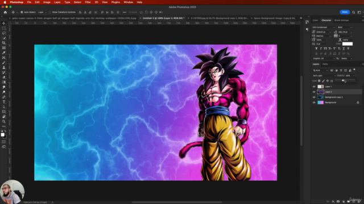364x204 pixels.
Task: Click the Underline text style icon
Action: click(x=344, y=48)
